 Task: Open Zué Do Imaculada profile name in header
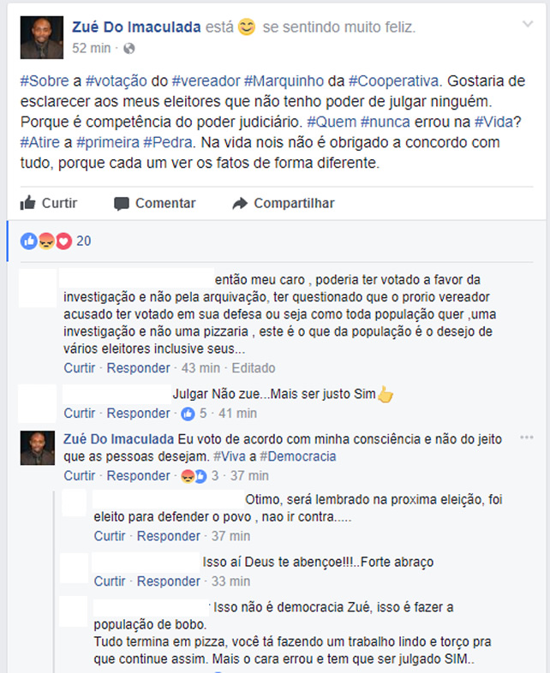(136, 27)
